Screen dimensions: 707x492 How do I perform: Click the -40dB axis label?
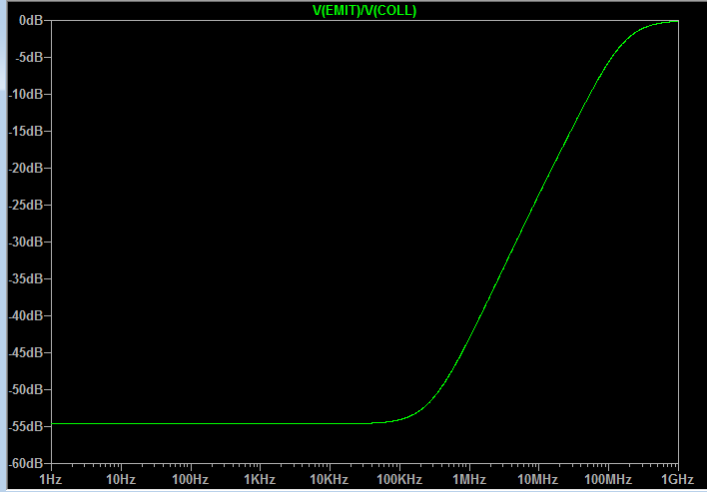coord(26,315)
